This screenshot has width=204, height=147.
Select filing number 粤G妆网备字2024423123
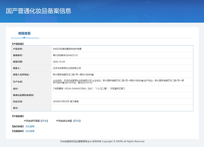click(65, 55)
